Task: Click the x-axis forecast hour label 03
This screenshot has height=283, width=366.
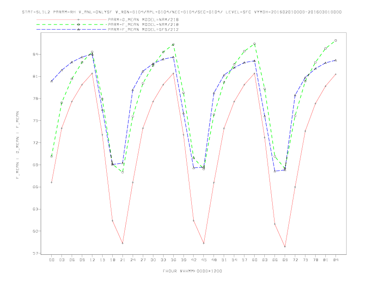Action: point(61,260)
